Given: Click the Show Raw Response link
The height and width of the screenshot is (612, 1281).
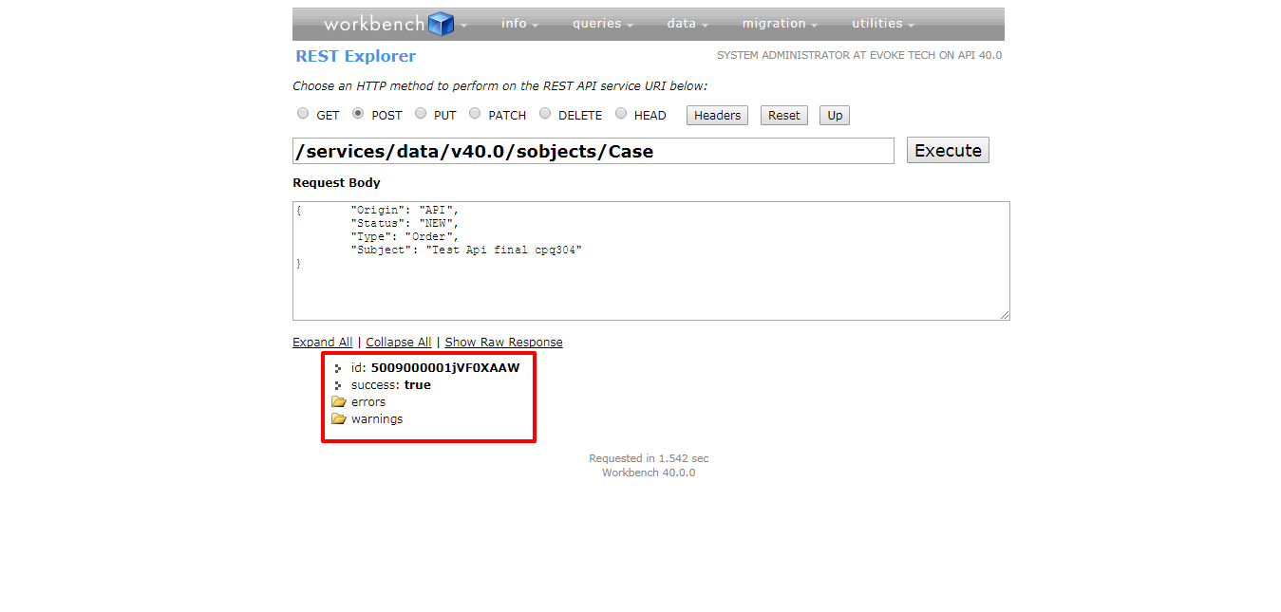Looking at the screenshot, I should (x=503, y=342).
